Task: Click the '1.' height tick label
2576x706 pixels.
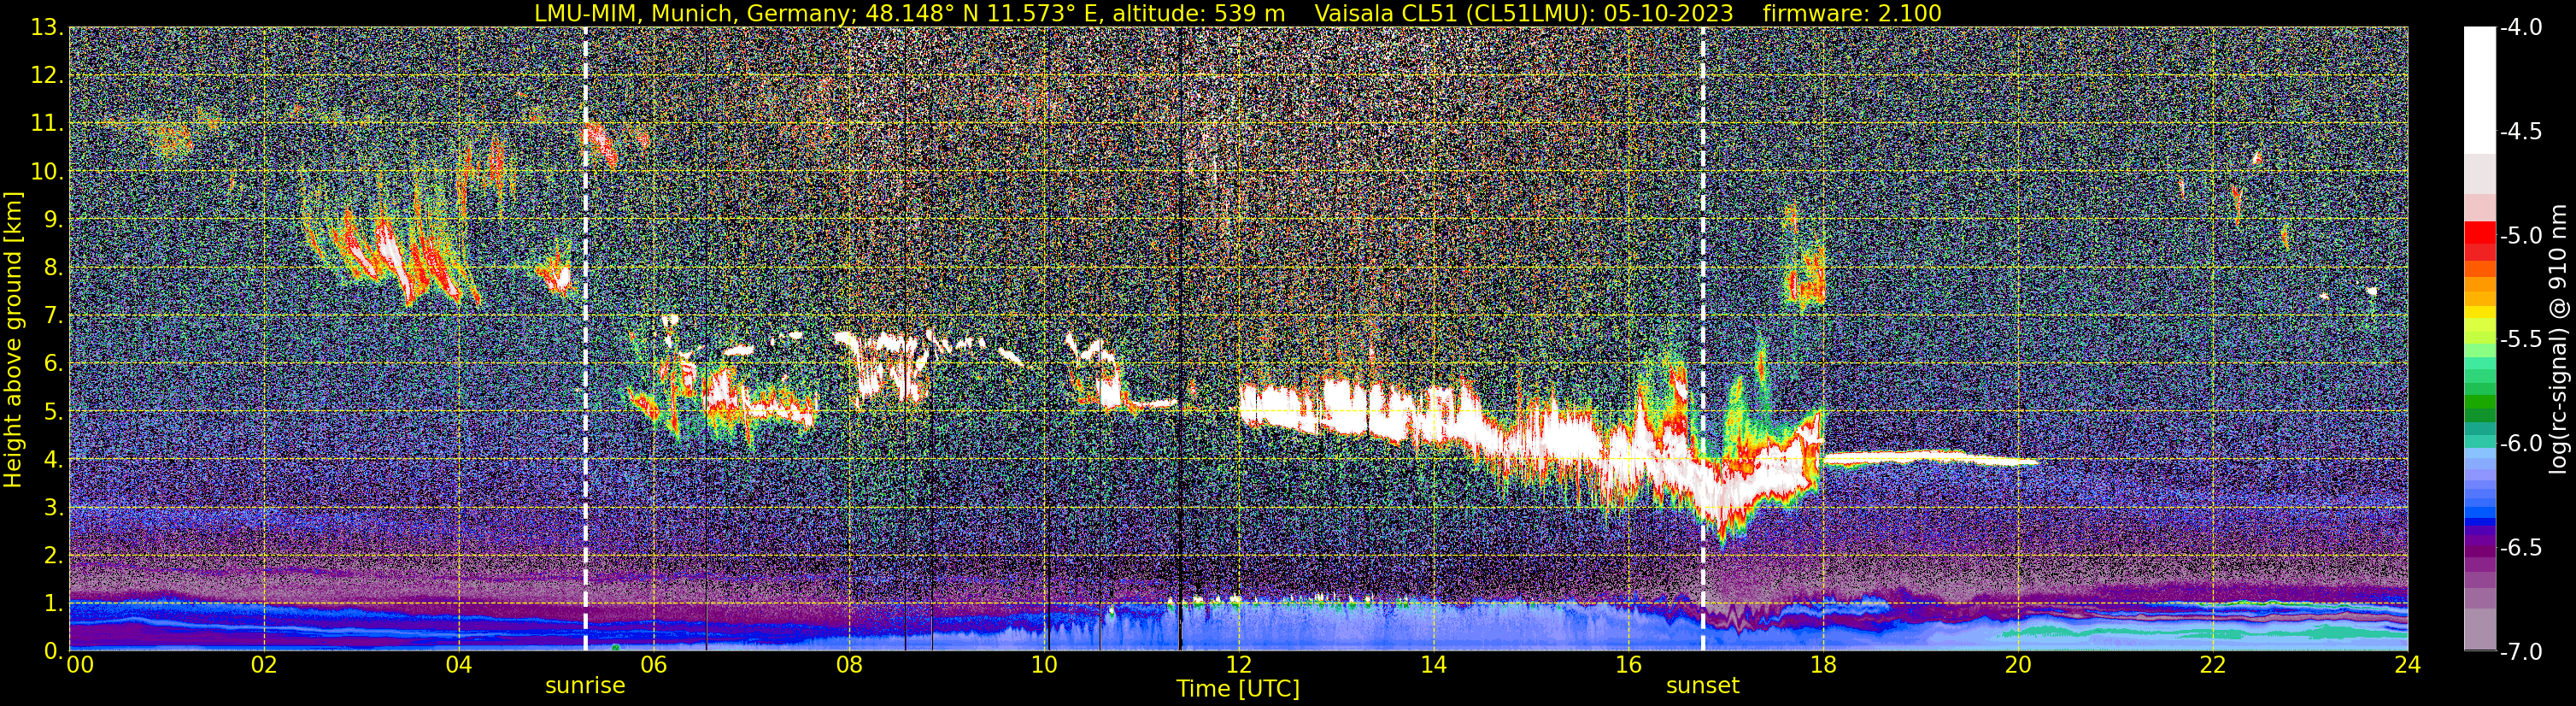Action: pos(53,603)
